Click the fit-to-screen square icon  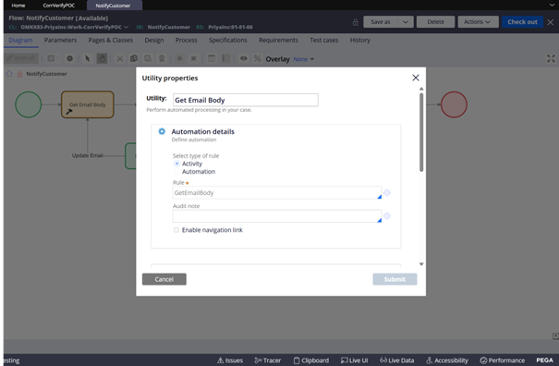click(x=194, y=58)
